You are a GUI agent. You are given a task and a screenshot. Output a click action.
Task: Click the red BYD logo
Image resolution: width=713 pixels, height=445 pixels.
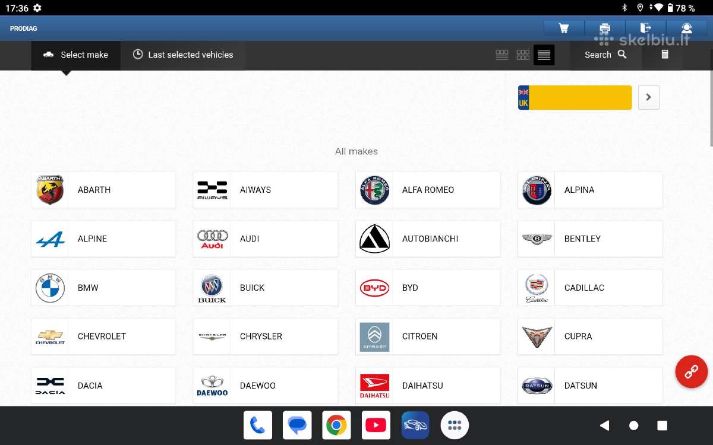pyautogui.click(x=374, y=288)
